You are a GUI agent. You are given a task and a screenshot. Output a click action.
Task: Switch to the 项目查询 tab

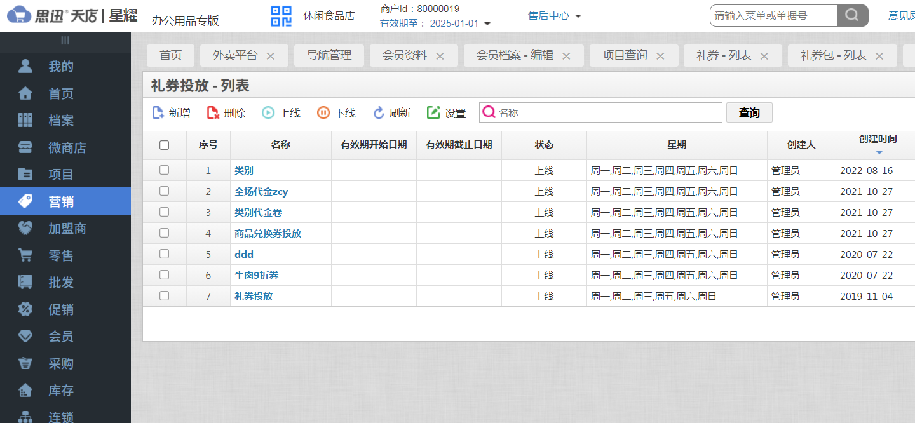626,55
